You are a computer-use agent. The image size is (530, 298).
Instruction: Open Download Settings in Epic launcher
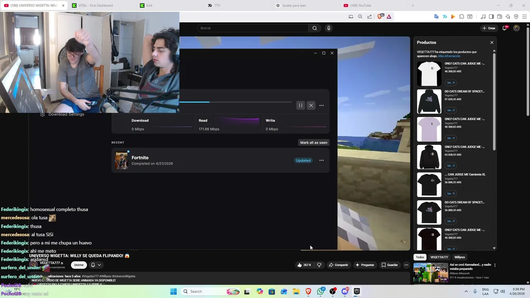pyautogui.click(x=62, y=115)
